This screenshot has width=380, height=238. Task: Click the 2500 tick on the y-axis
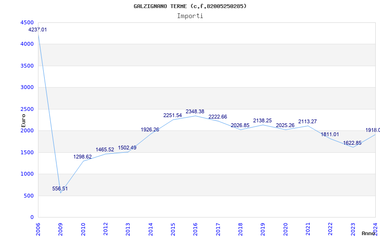(27, 109)
